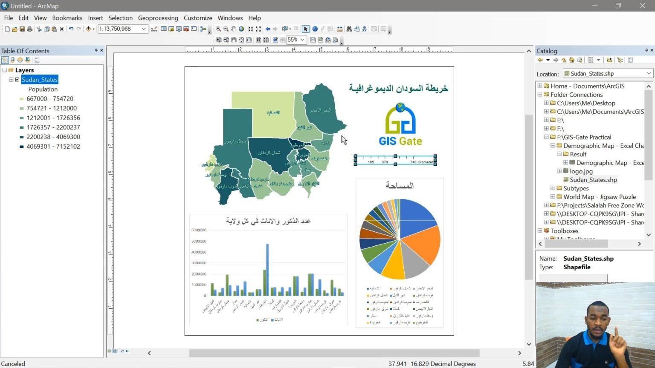Select the Zoom In tool

tap(218, 29)
